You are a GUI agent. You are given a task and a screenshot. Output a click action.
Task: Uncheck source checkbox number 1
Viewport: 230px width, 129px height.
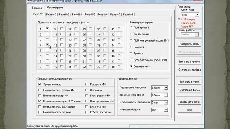(x=47, y=29)
